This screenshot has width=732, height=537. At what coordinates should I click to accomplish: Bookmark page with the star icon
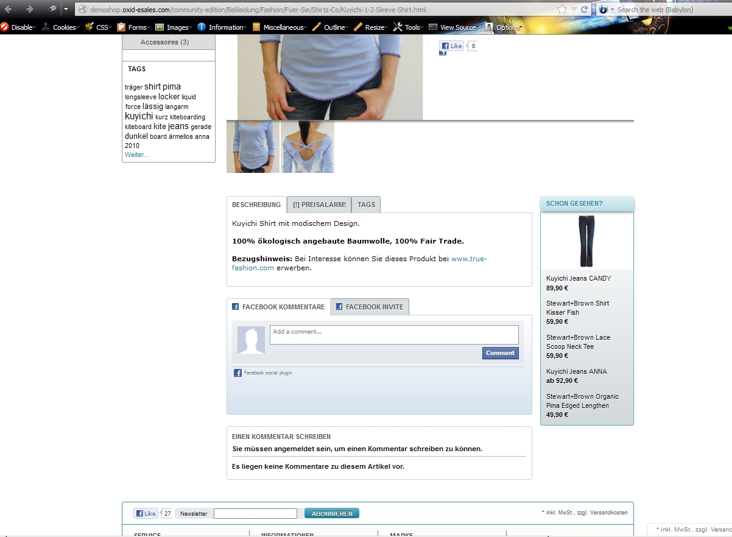(x=561, y=9)
